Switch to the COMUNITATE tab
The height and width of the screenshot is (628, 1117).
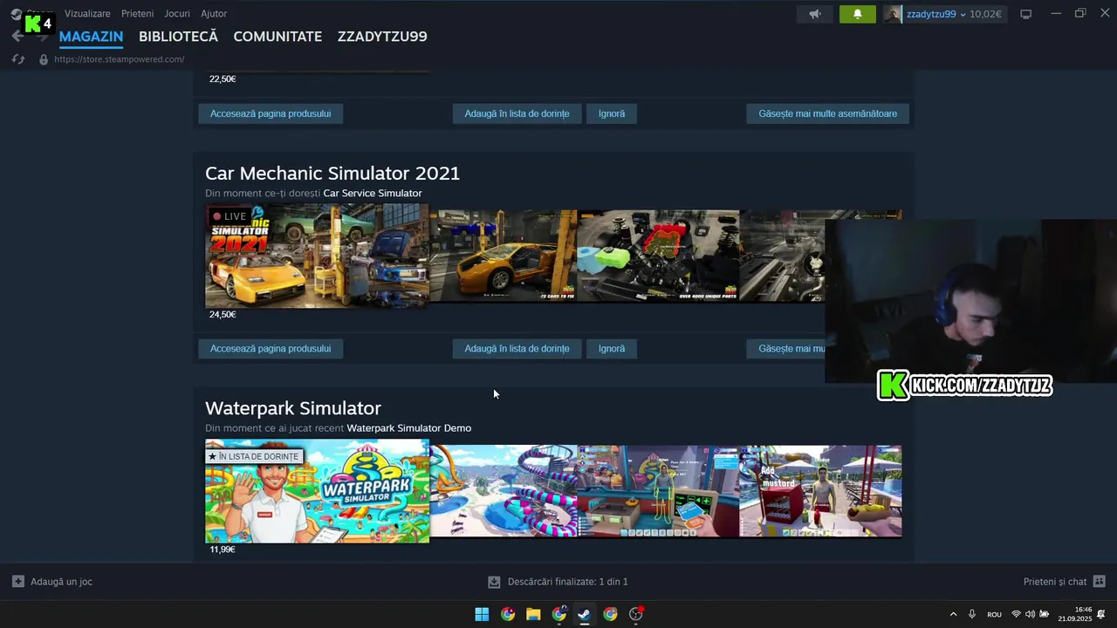point(278,37)
